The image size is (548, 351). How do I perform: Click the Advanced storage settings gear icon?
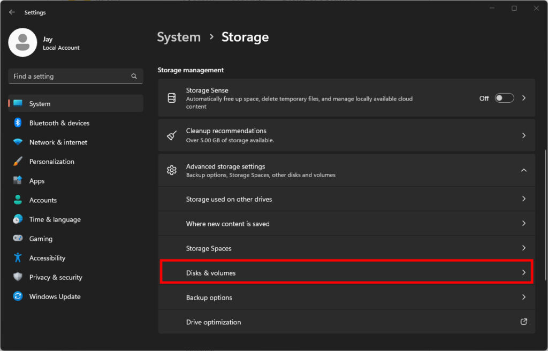(x=171, y=170)
